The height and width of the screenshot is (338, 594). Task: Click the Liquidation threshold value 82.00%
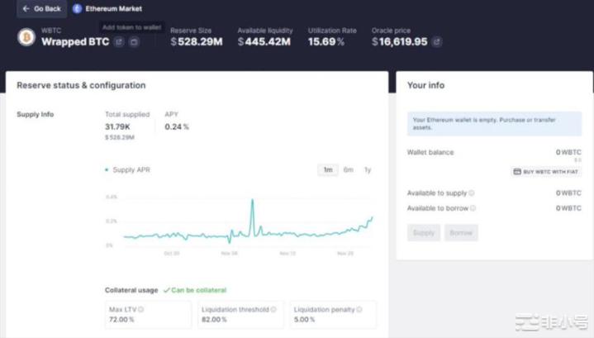214,320
